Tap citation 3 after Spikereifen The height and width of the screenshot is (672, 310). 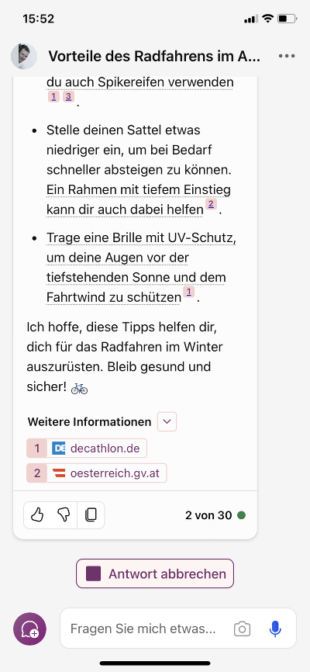(68, 96)
